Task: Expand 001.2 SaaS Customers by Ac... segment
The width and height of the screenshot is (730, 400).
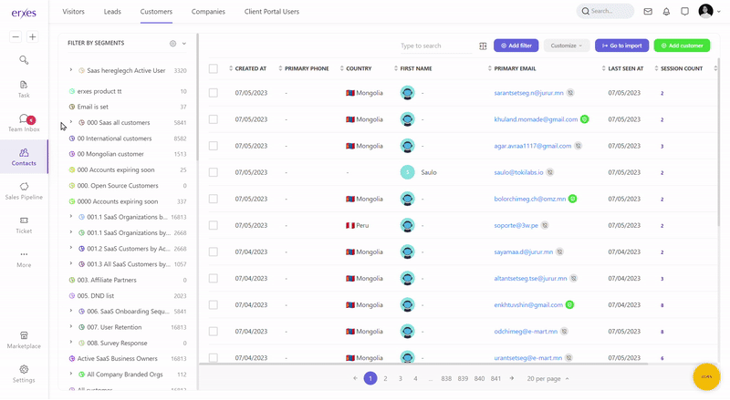Action: point(71,248)
